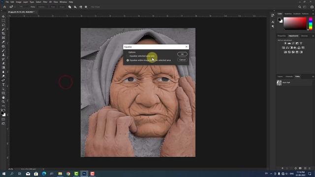The width and height of the screenshot is (315, 177).
Task: Swap foreground and background colors
Action: [x=4, y=110]
